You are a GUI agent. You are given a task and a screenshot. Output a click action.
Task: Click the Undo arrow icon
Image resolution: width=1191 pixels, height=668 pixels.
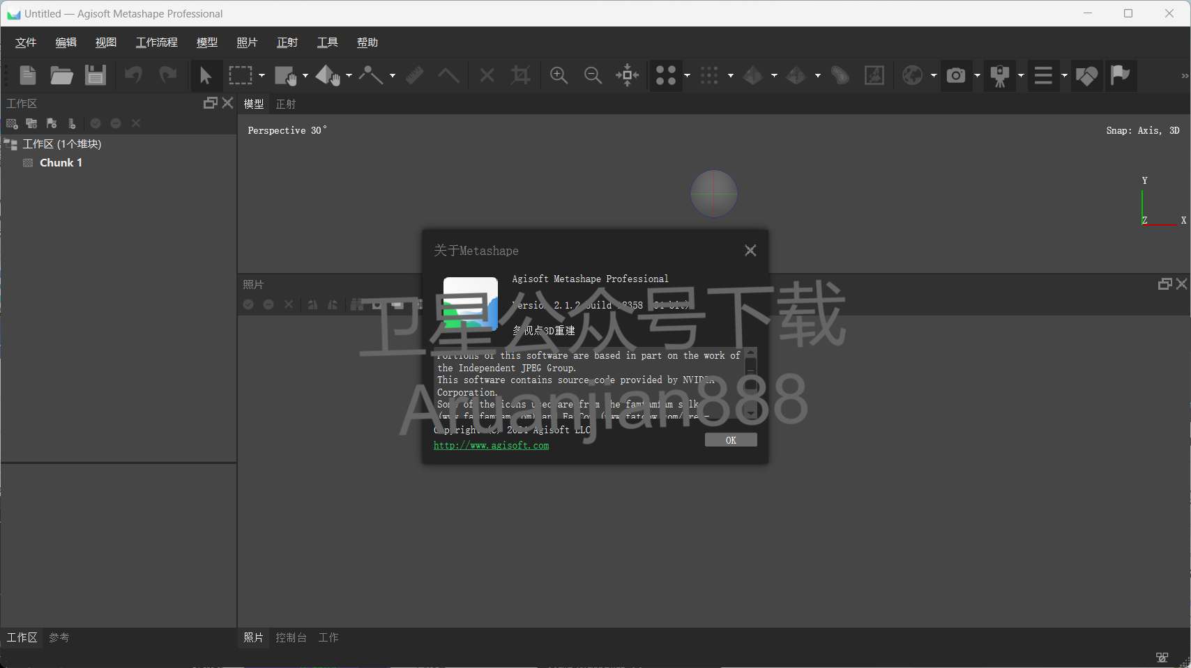coord(133,75)
